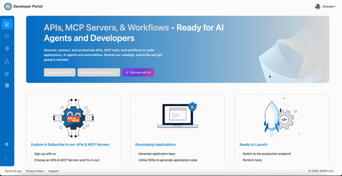
Task: Open the Terms of use link
Action: tap(13, 171)
